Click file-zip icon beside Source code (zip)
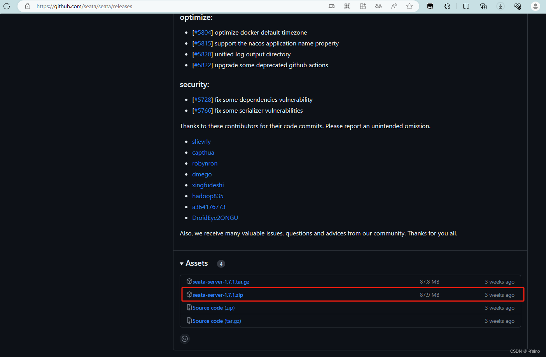Viewport: 546px width, 357px height. click(x=189, y=307)
